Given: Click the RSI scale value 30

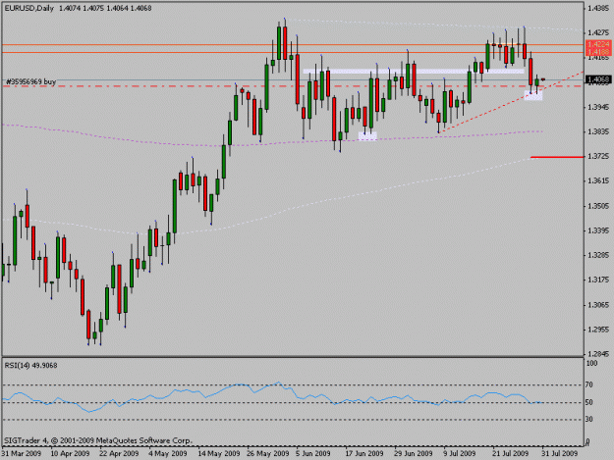Looking at the screenshot, I should [x=589, y=420].
